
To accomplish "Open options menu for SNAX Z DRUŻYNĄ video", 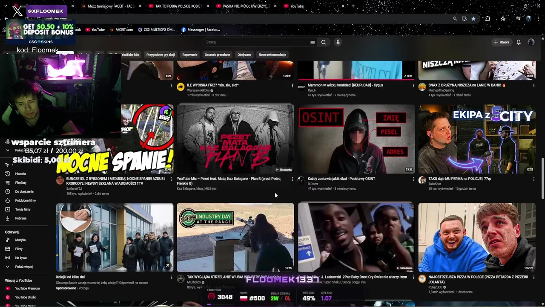I will click(x=534, y=86).
